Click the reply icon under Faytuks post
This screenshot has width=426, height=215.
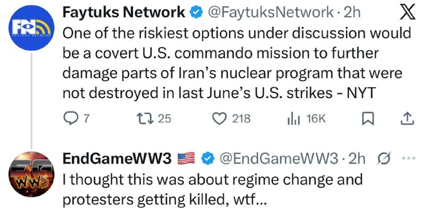[71, 118]
